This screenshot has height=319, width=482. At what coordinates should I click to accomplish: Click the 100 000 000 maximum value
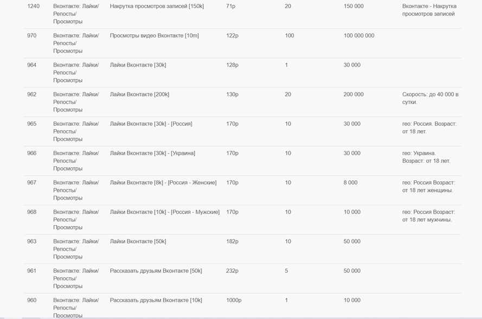coord(359,36)
